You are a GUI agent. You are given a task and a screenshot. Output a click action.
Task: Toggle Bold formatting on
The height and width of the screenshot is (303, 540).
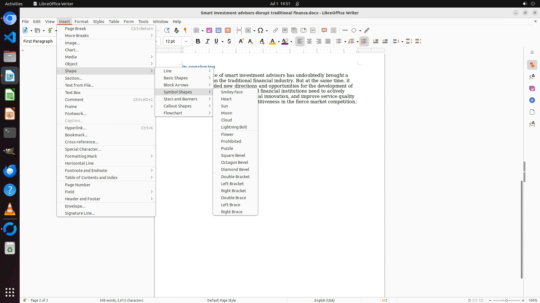point(198,41)
